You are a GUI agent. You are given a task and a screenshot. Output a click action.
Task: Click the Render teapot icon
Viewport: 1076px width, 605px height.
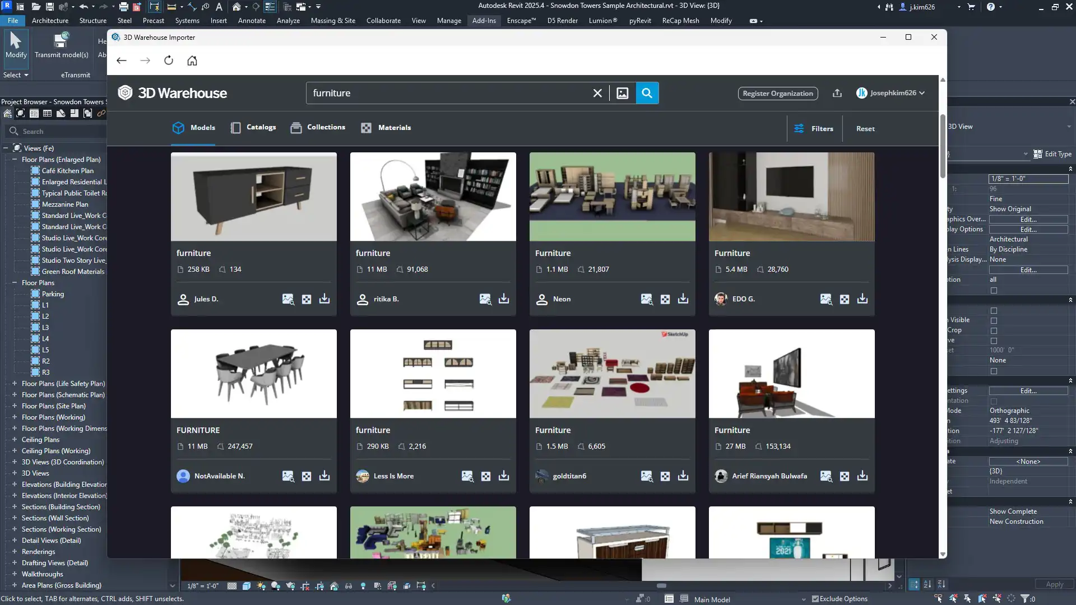point(290,585)
